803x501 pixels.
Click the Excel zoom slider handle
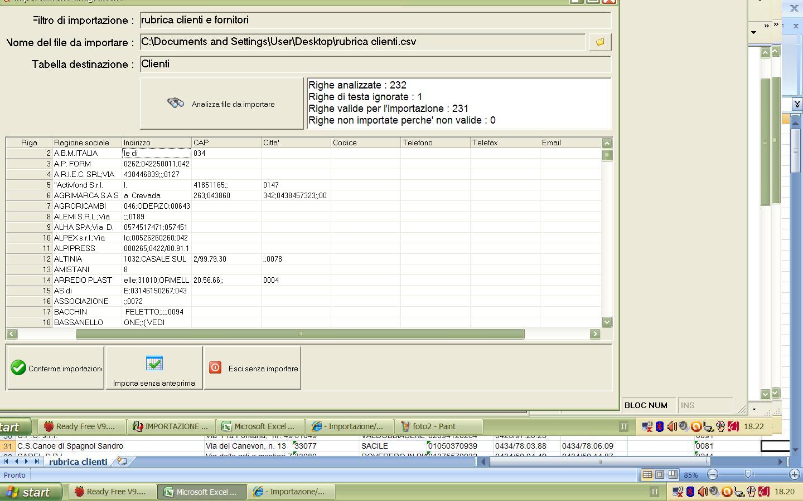pyautogui.click(x=748, y=475)
